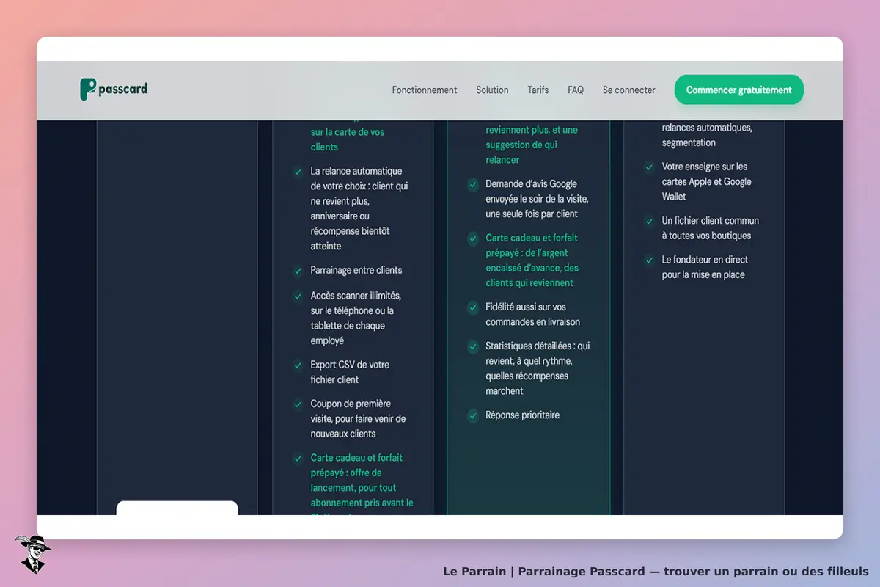
Task: Click checkmark beside Fidélité aussi sur vos commandes
Action: pos(473,307)
